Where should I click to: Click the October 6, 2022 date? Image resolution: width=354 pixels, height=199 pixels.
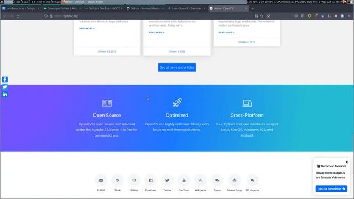tap(177, 51)
